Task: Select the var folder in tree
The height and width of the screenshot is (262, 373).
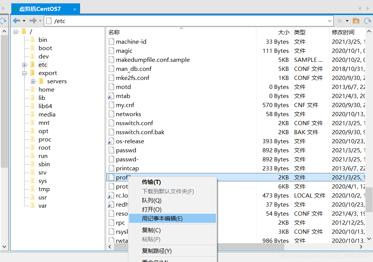Action: (x=43, y=206)
